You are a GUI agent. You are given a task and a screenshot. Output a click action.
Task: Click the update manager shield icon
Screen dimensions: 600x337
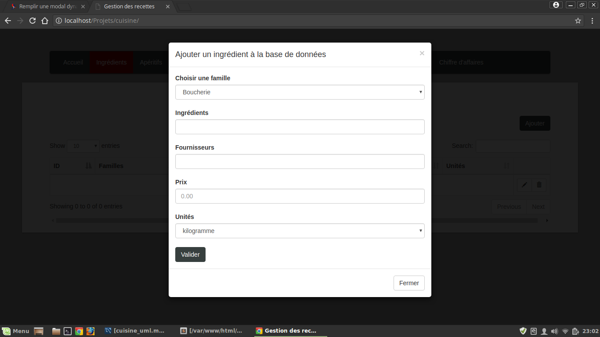523,331
